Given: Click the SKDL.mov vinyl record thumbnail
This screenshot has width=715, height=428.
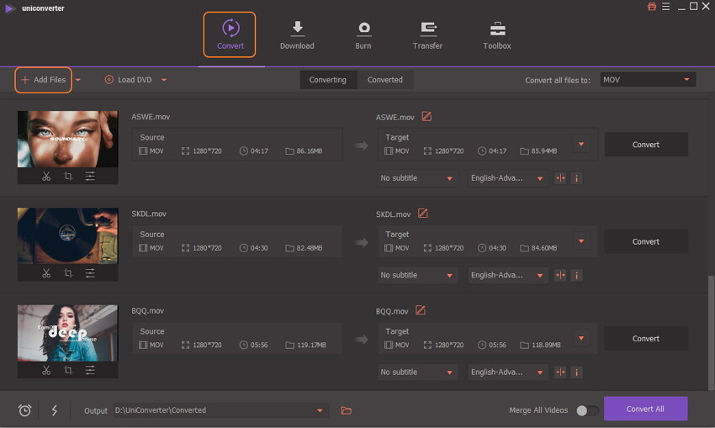Looking at the screenshot, I should coord(67,235).
